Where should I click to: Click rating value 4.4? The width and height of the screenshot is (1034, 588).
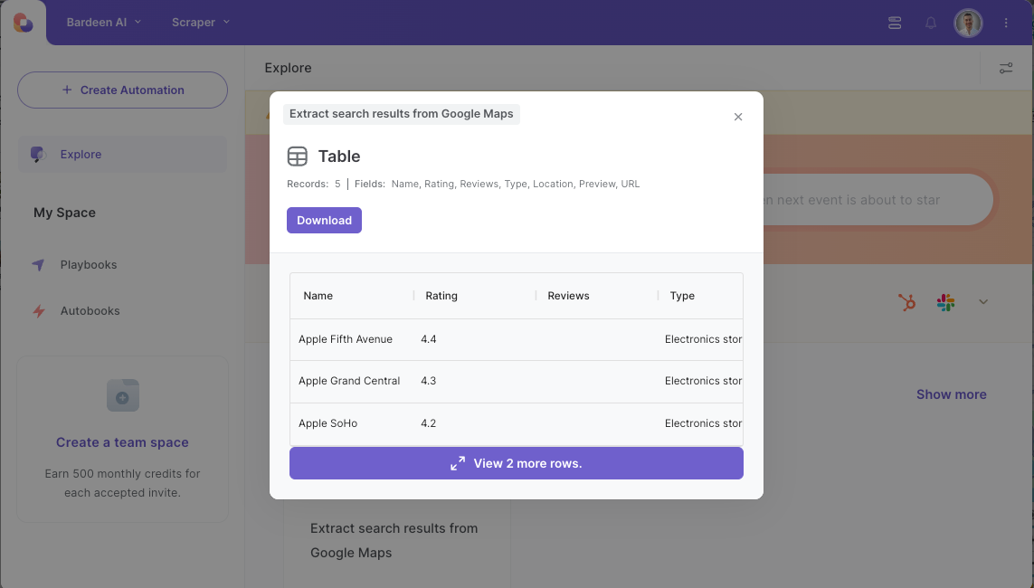(x=429, y=339)
